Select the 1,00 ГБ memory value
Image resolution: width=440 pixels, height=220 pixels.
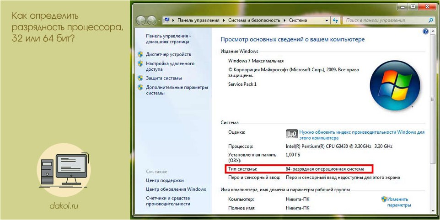tap(293, 155)
